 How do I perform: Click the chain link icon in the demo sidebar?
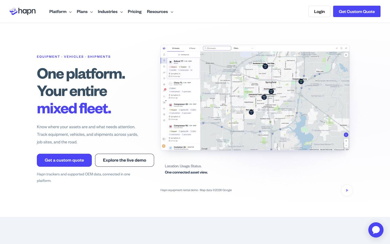coord(164,72)
